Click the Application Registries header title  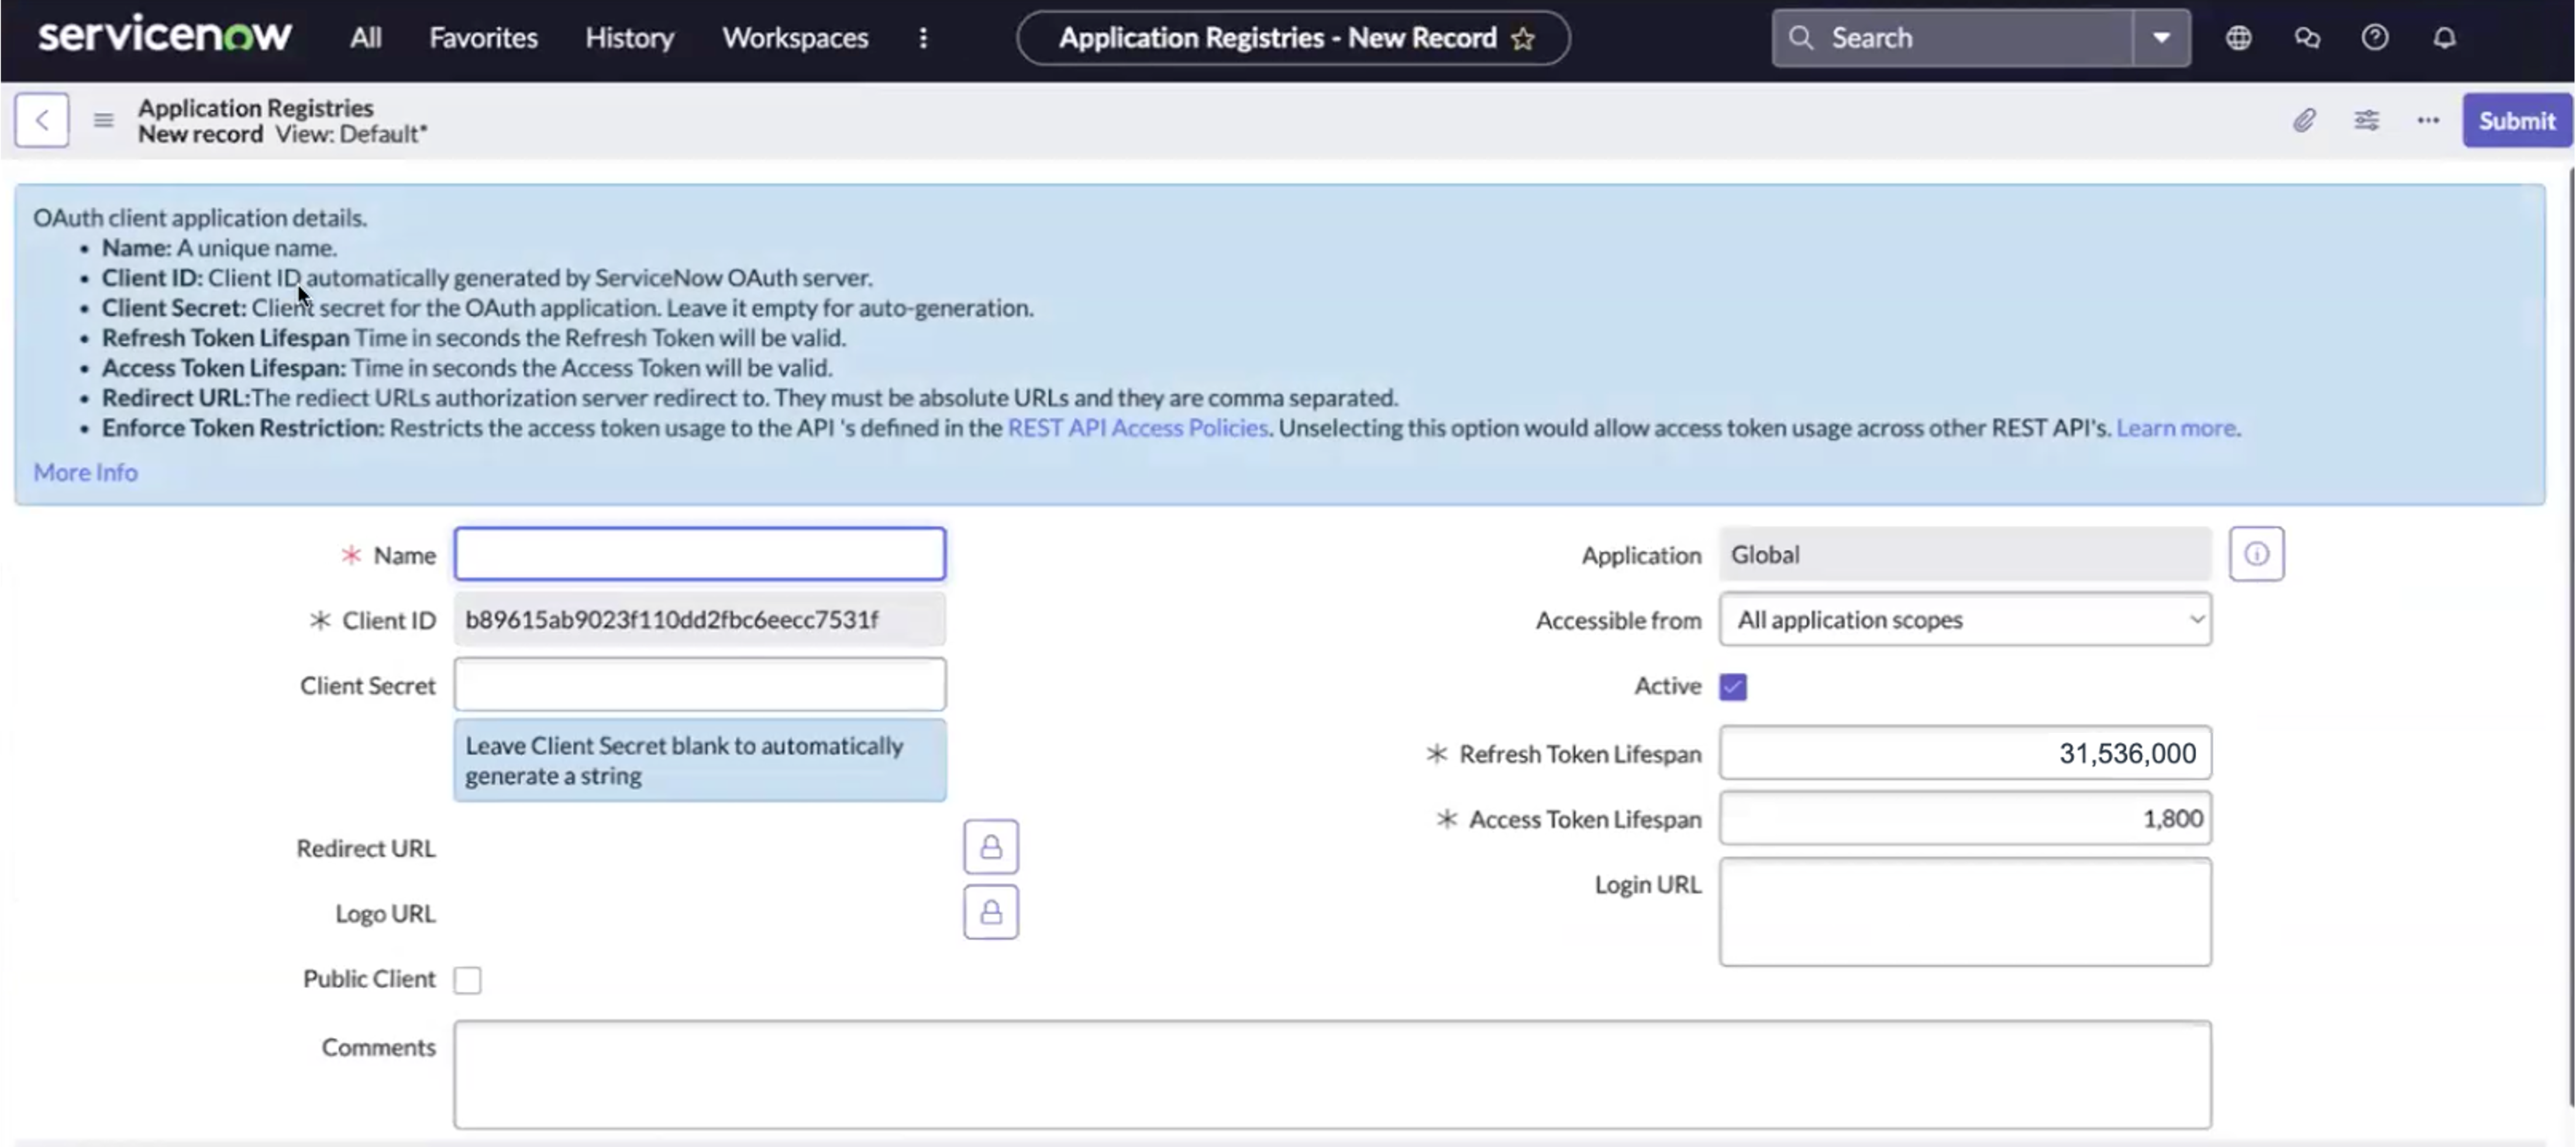pyautogui.click(x=255, y=107)
